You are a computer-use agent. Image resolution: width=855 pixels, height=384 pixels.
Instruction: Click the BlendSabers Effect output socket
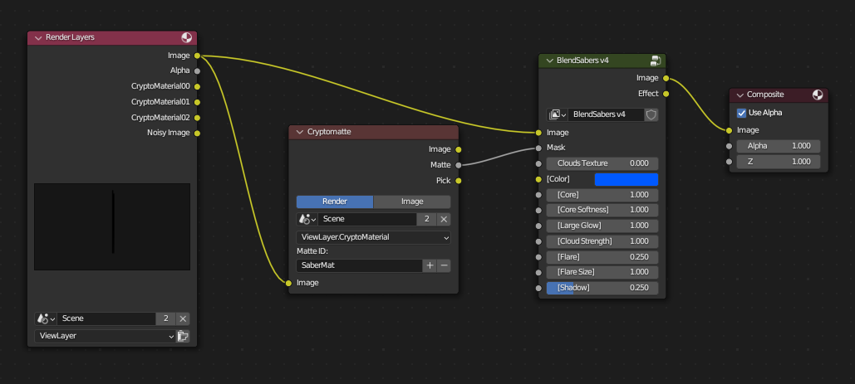[666, 94]
